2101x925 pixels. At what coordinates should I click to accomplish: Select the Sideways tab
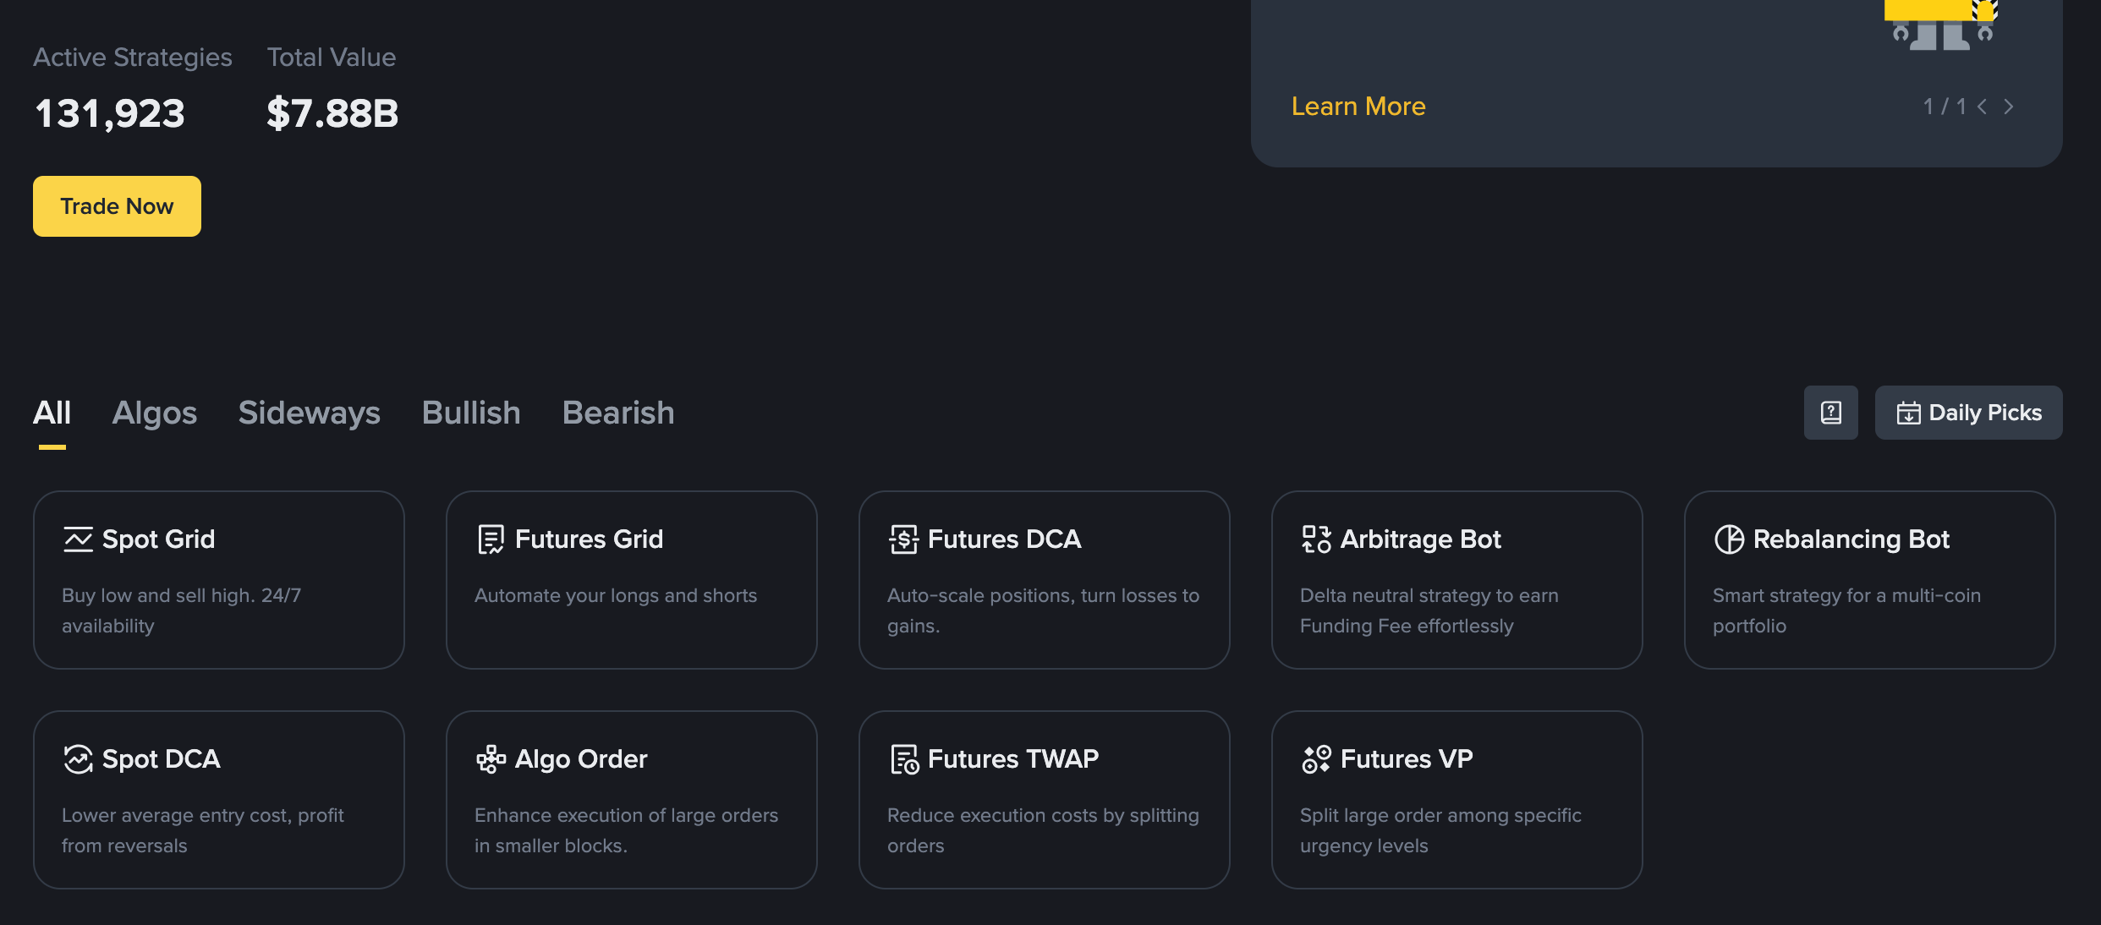309,413
